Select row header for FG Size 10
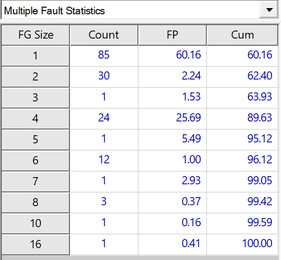This screenshot has height=260, width=281. pos(36,224)
